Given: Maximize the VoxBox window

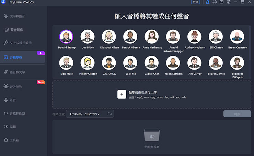Looking at the screenshot, I should point(242,2).
